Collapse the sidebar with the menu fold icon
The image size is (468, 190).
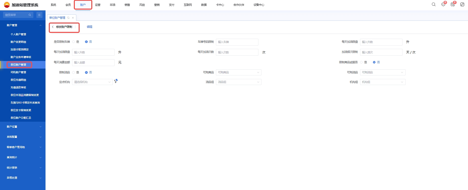(39, 15)
